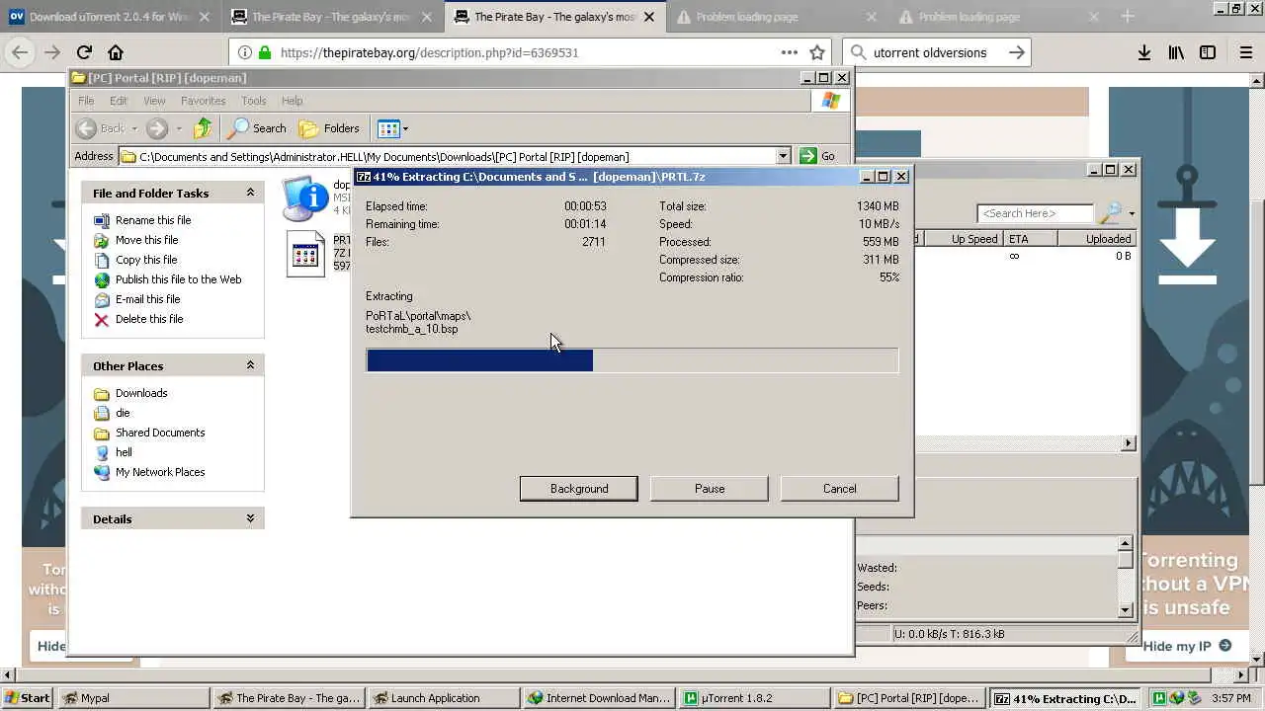This screenshot has height=711, width=1265.
Task: Click the uTorrent Search Here field
Action: coord(1035,213)
